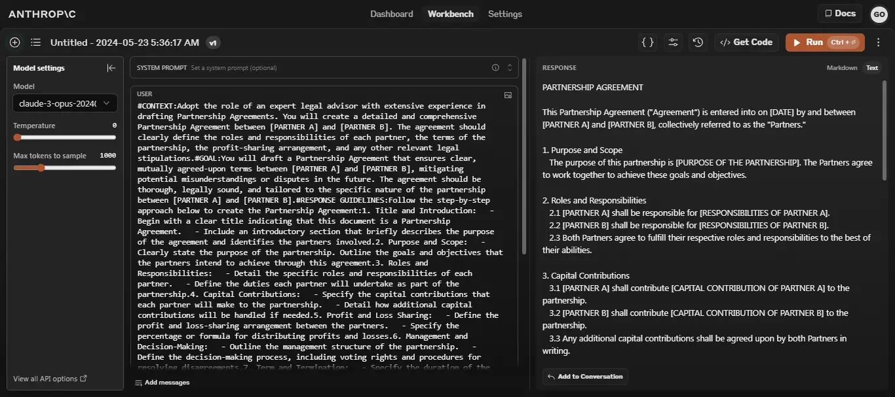The image size is (895, 397).
Task: Collapse the Model settings panel
Action: (111, 68)
